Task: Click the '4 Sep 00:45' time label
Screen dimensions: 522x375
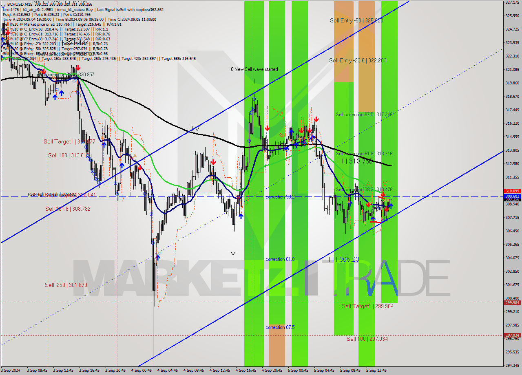Action: (142, 371)
